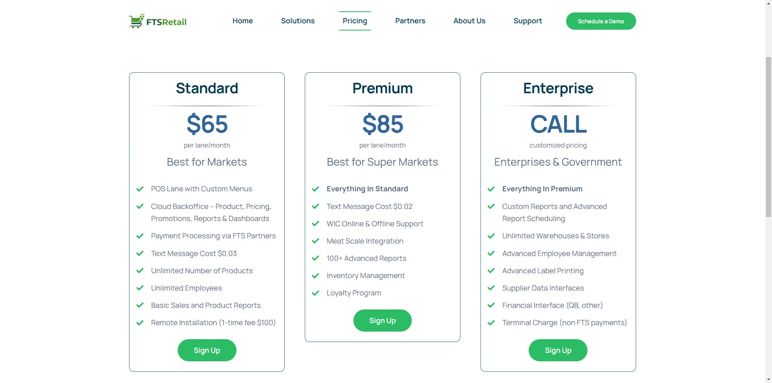Sign up for the Premium plan
772x383 pixels.
pyautogui.click(x=382, y=321)
